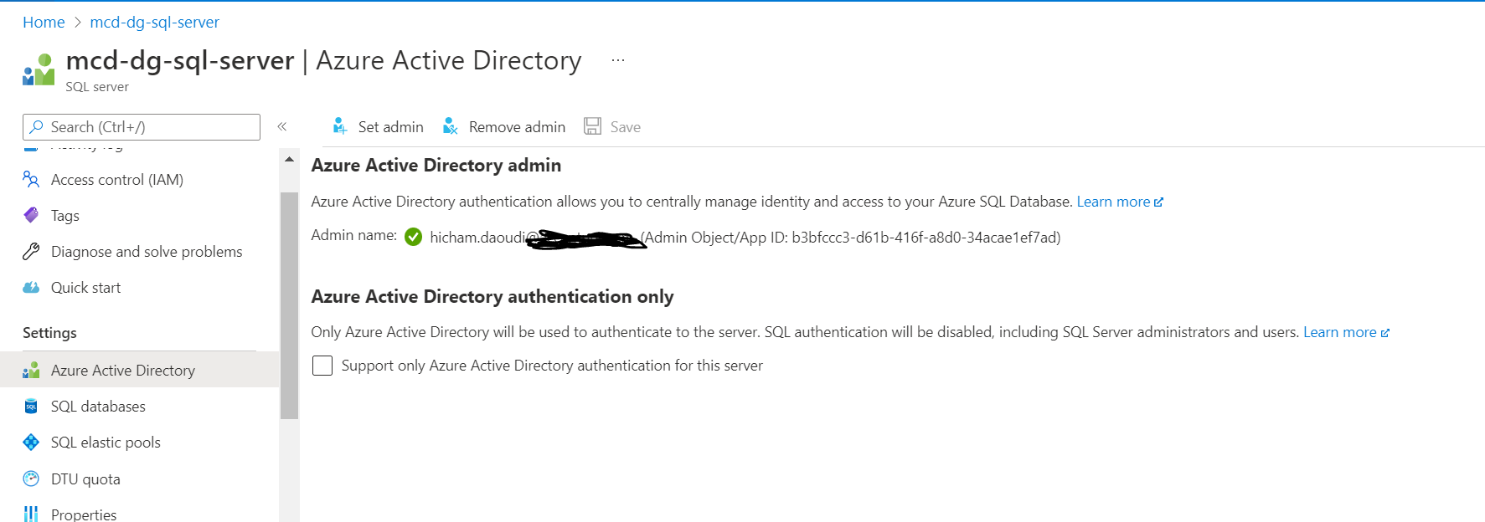
Task: Click the Set admin person icon
Action: point(339,126)
